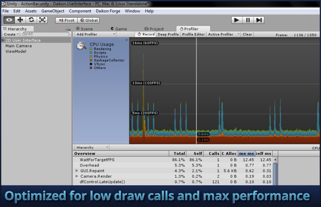The height and width of the screenshot is (207, 321).
Task: Click the Unity logo in title bar
Action: coord(3,4)
